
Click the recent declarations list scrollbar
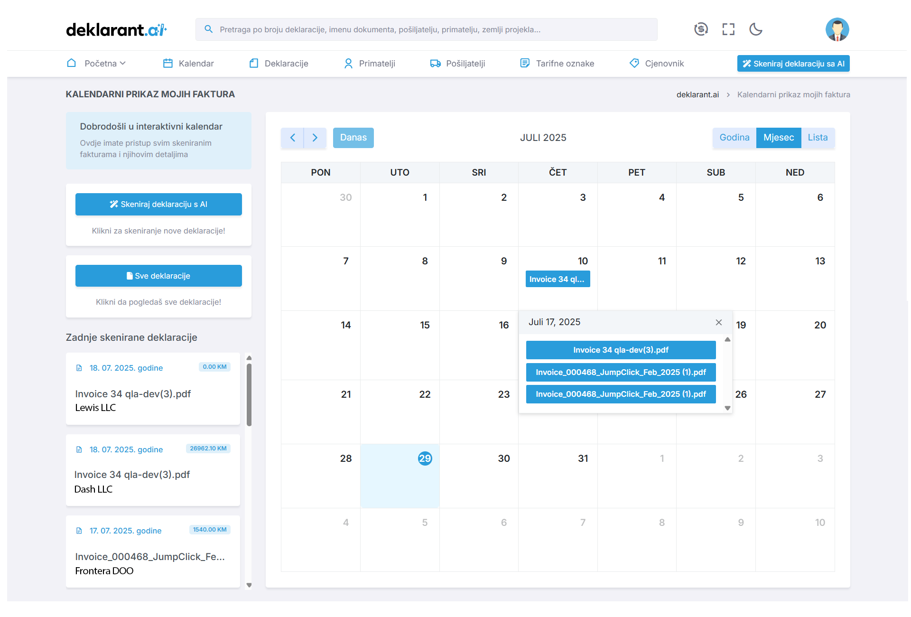pyautogui.click(x=249, y=394)
